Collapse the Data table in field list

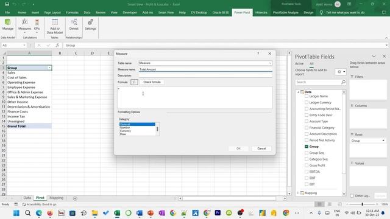298,92
